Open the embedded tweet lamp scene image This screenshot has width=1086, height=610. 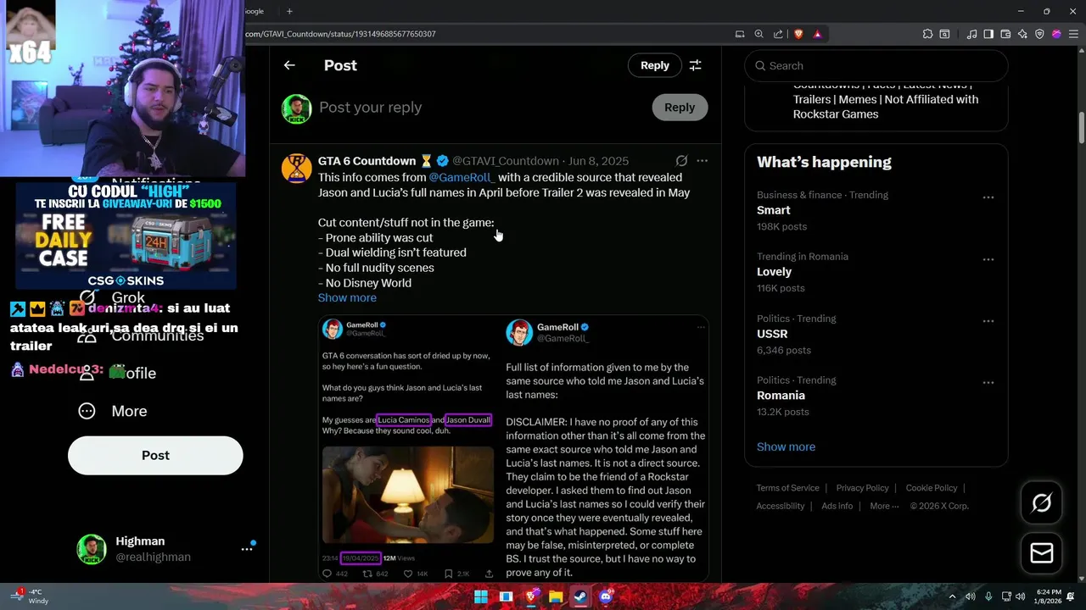point(408,495)
